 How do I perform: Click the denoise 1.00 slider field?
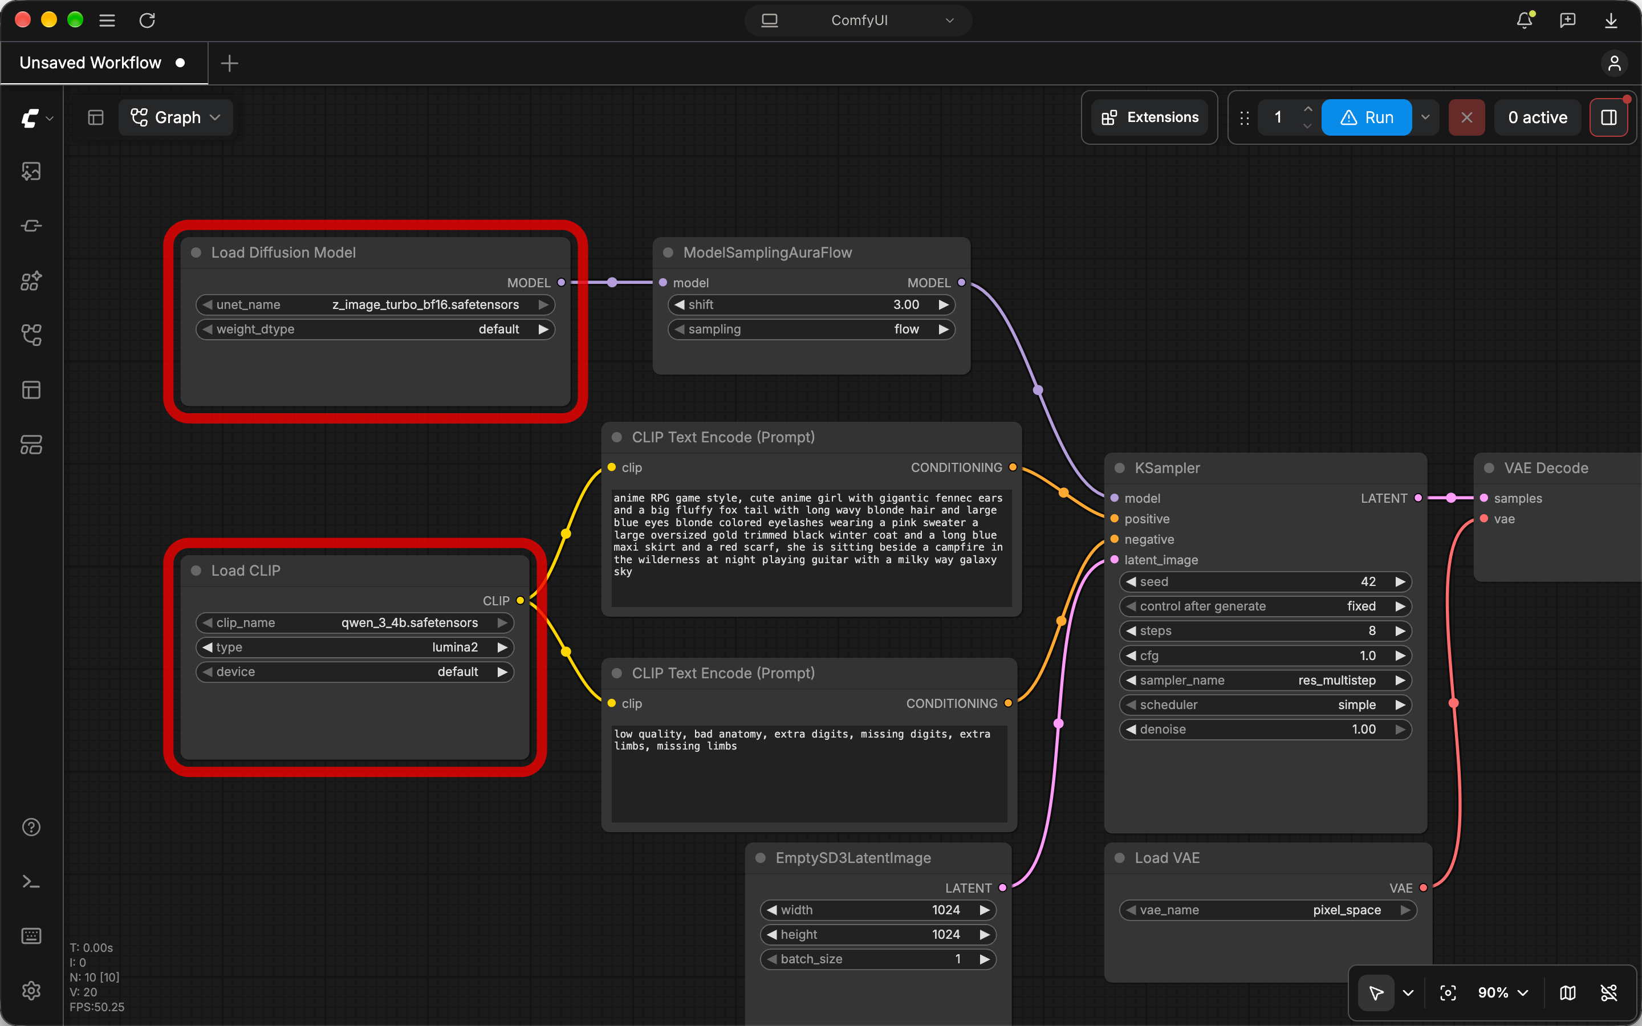1266,729
